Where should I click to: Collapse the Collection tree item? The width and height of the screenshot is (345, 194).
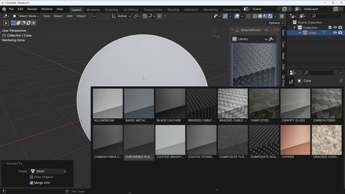pos(295,27)
